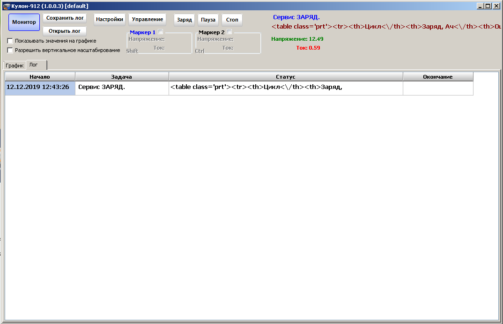
Task: Toggle Разрешить вертикальное масштабирование checkbox
Action: 10,50
